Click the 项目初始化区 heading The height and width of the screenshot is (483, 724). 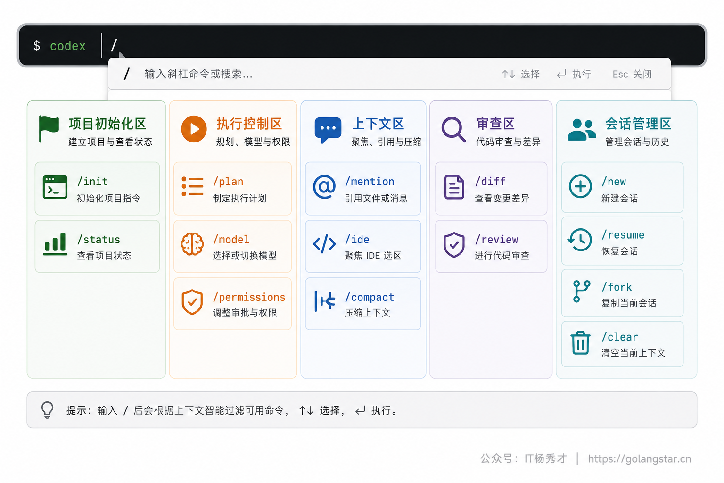point(107,124)
